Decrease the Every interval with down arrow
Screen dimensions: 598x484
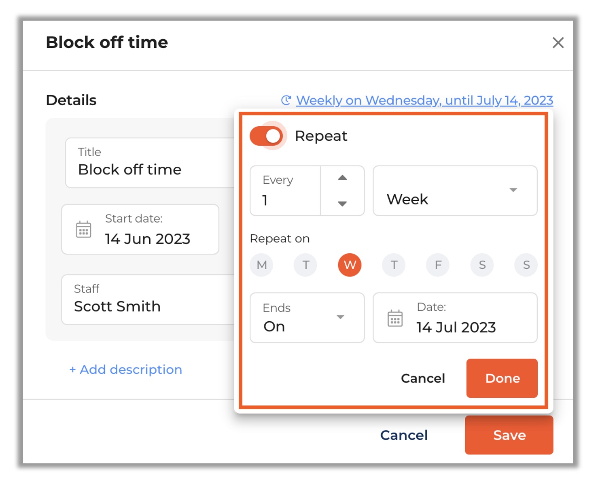pyautogui.click(x=342, y=204)
